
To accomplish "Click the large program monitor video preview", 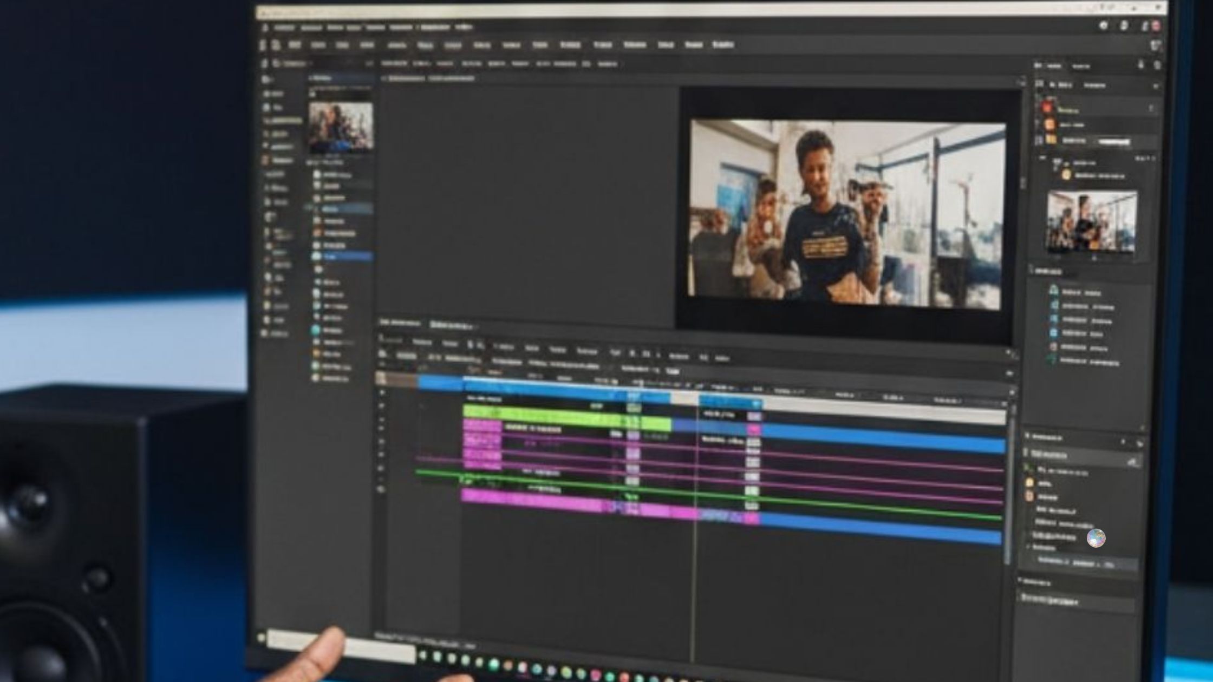I will (847, 215).
